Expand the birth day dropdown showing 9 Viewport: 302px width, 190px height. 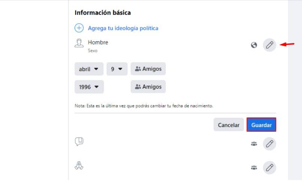pos(117,69)
